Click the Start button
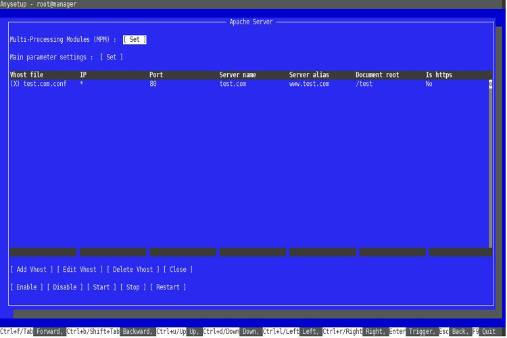The width and height of the screenshot is (507, 338). pyautogui.click(x=101, y=287)
